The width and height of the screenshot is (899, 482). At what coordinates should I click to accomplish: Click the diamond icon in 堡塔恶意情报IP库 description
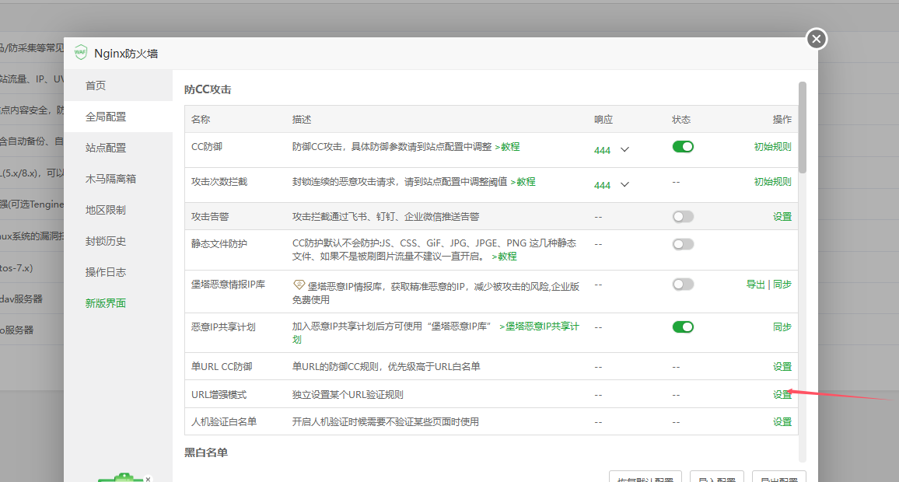pyautogui.click(x=298, y=285)
